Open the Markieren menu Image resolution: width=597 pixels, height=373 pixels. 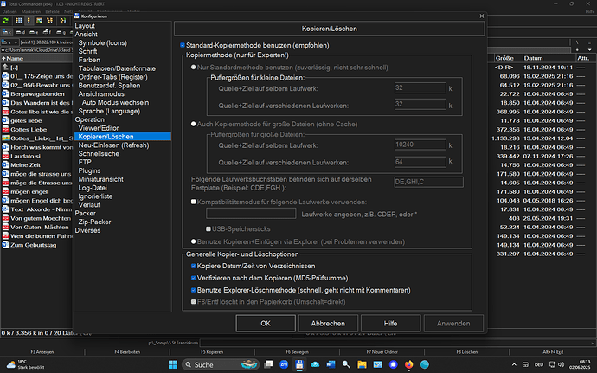click(31, 12)
